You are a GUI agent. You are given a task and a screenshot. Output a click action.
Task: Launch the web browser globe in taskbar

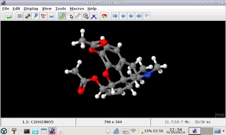(35, 131)
